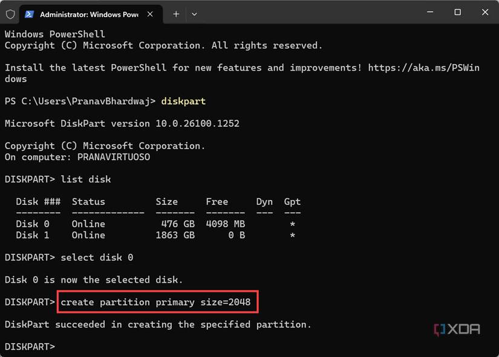The width and height of the screenshot is (499, 357).
Task: Click the partition success message text
Action: click(x=157, y=324)
